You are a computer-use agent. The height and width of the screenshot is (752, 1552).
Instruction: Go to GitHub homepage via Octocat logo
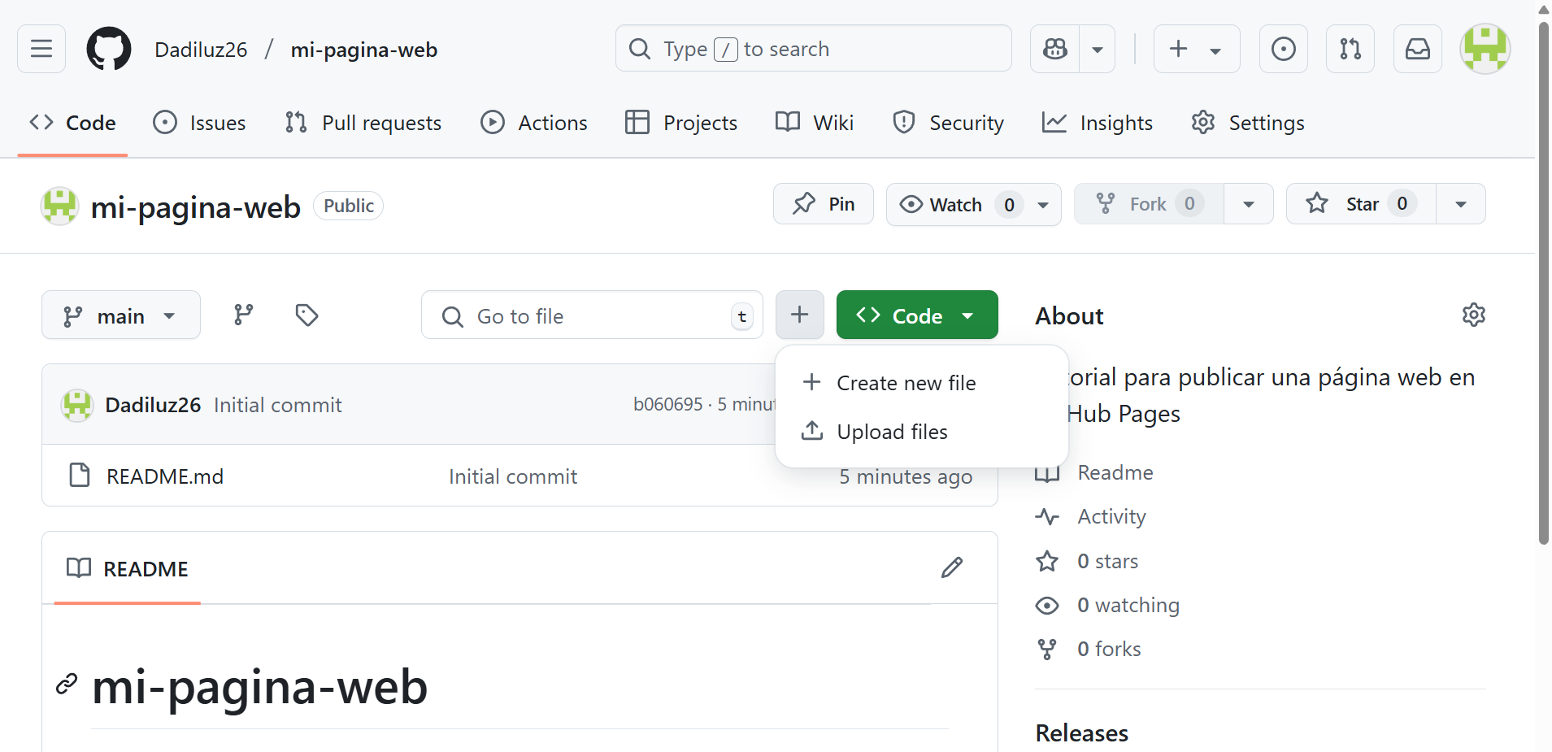(109, 49)
